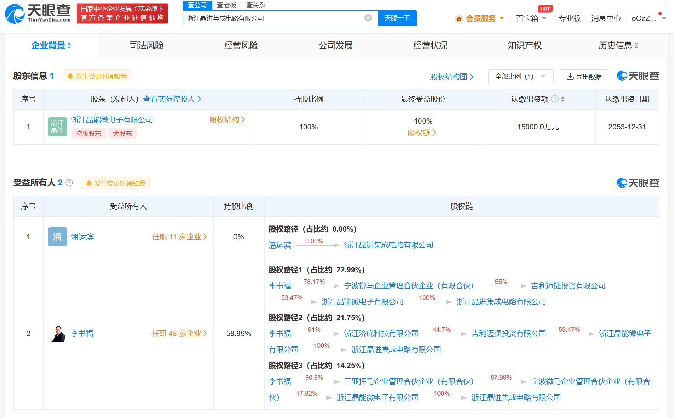Image resolution: width=674 pixels, height=418 pixels.
Task: Open 吉利迈捷投资有限公司 link in path 1
Action: pyautogui.click(x=568, y=286)
